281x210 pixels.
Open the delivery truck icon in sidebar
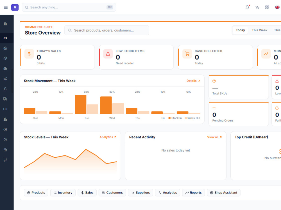[5, 99]
